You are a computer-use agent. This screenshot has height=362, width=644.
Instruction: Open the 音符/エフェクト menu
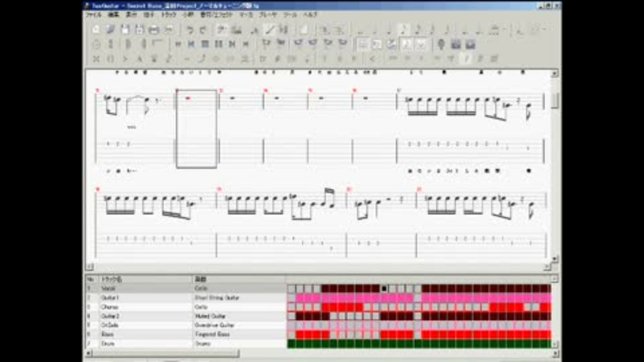[x=217, y=15]
